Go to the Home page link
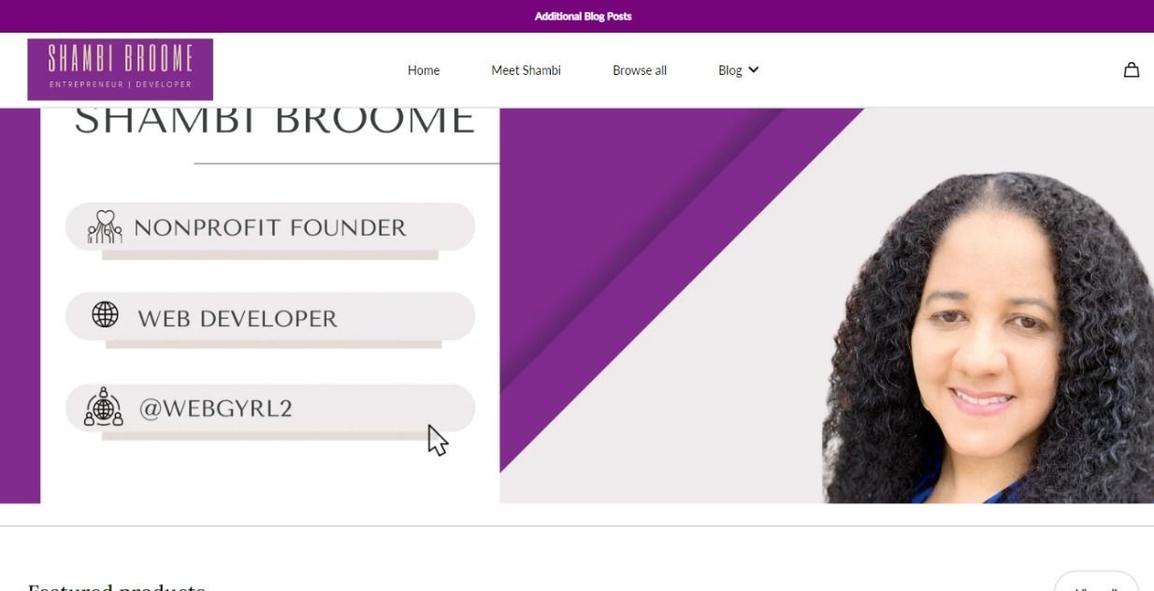The height and width of the screenshot is (591, 1154). (x=424, y=70)
